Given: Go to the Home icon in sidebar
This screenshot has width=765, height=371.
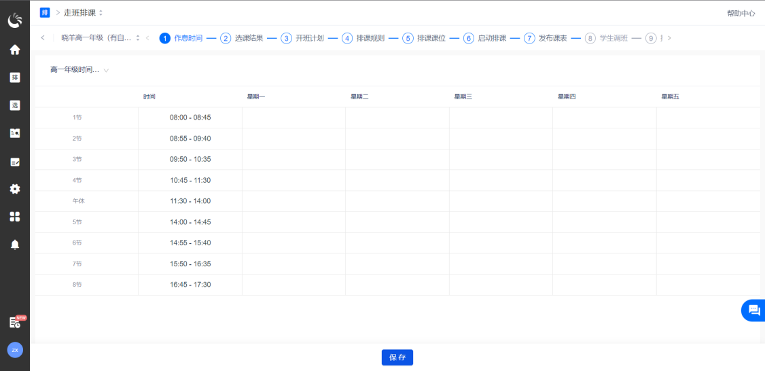Looking at the screenshot, I should click(x=15, y=50).
